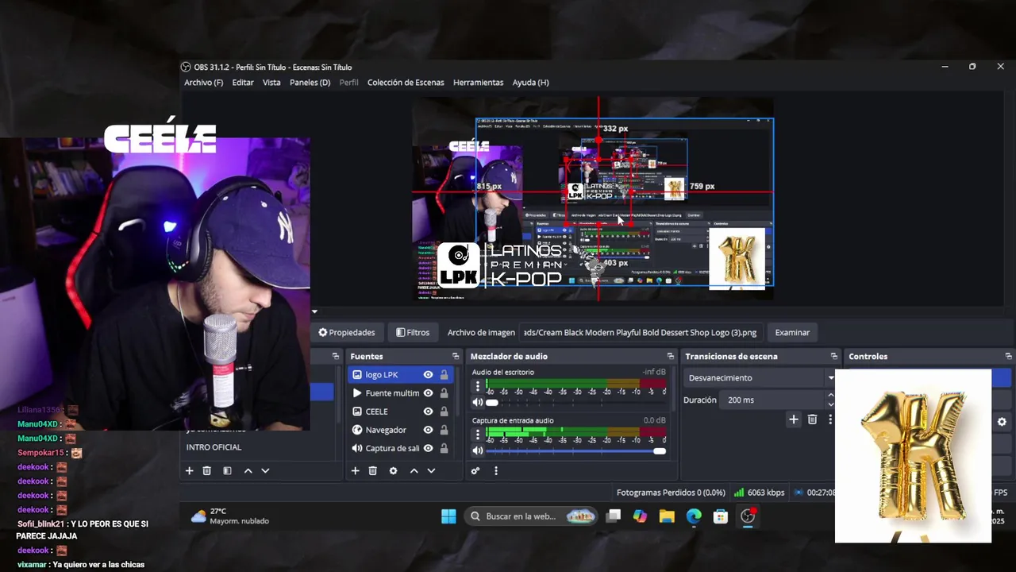Open the Herramientas menu

pyautogui.click(x=478, y=83)
